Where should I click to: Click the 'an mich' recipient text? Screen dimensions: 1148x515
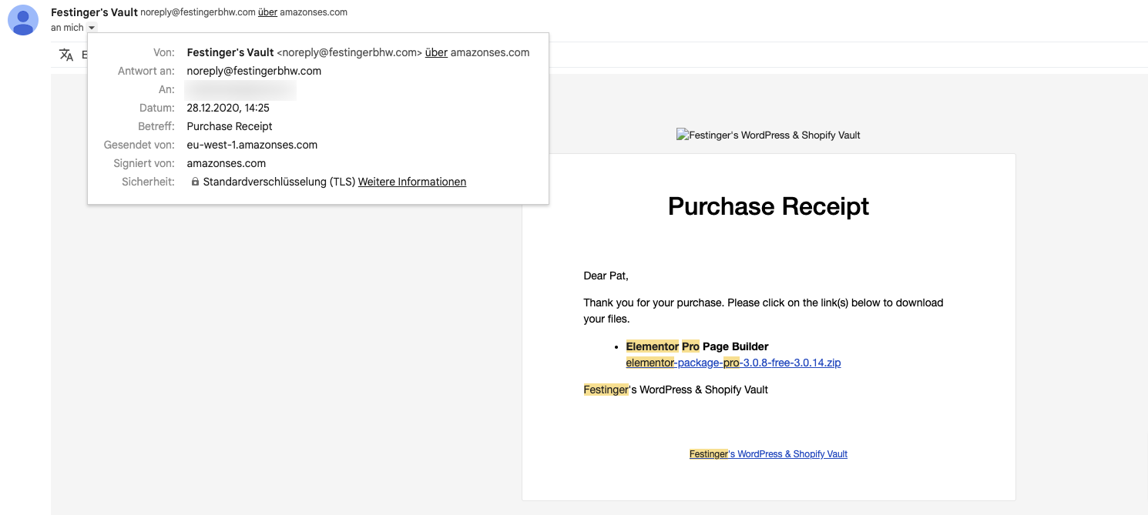click(x=67, y=28)
